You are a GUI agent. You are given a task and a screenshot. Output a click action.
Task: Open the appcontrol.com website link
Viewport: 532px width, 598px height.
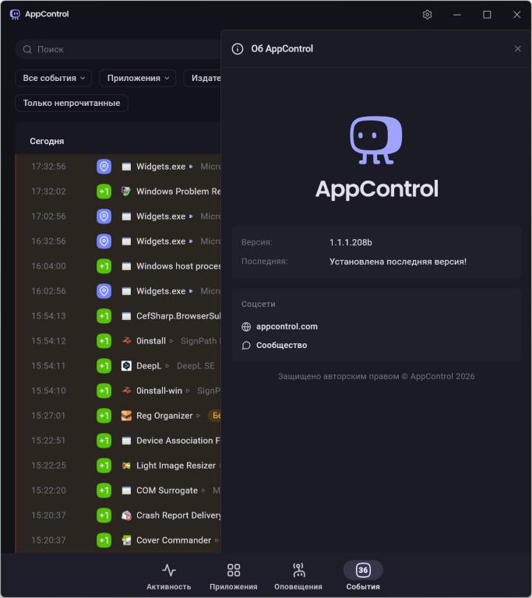click(x=287, y=327)
